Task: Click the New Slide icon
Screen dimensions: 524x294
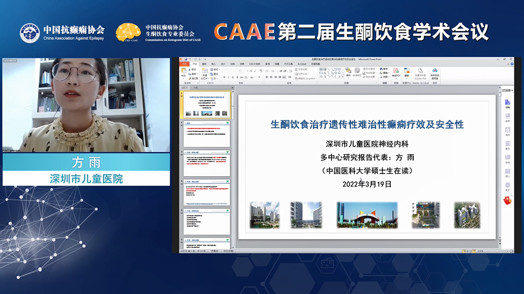Action: (205, 70)
